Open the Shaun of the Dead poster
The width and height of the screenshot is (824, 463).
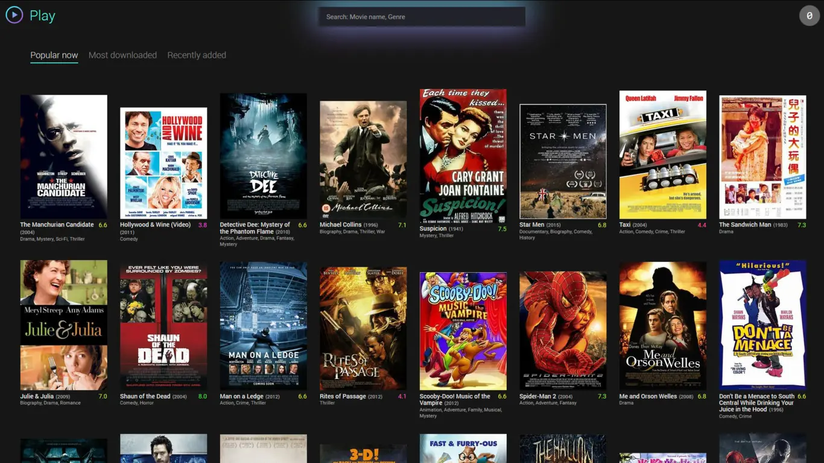tap(163, 326)
